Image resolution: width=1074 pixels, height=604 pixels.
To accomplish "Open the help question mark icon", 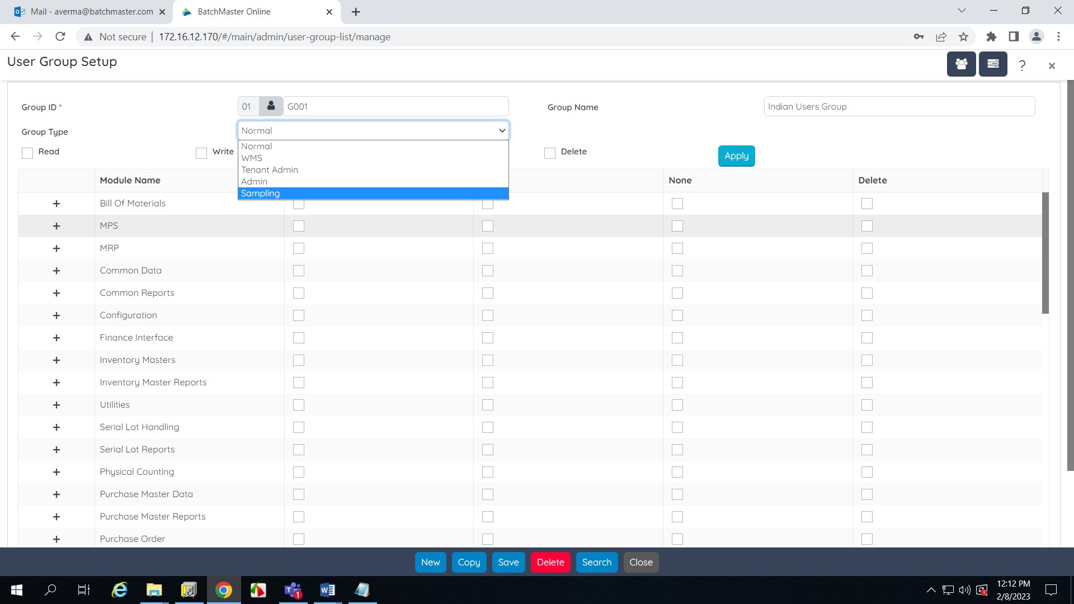I will click(x=1022, y=65).
